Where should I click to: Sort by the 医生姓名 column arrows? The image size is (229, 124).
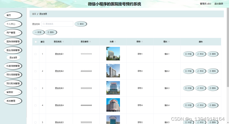(63, 42)
